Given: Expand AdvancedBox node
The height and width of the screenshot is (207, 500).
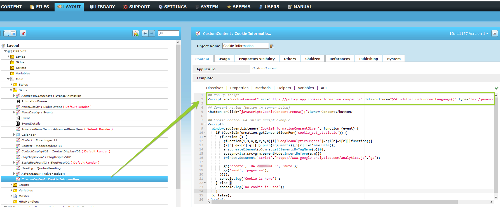Looking at the screenshot, I should point(14,174).
